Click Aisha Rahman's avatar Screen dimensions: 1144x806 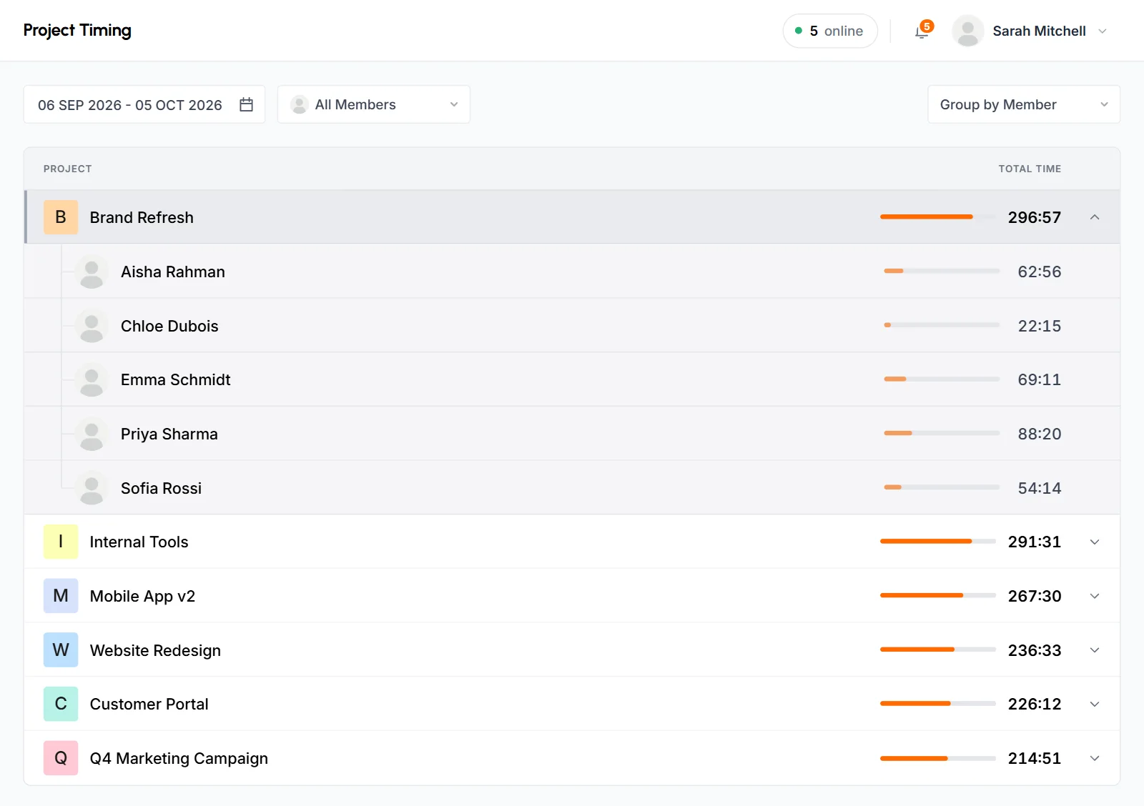[x=92, y=272]
